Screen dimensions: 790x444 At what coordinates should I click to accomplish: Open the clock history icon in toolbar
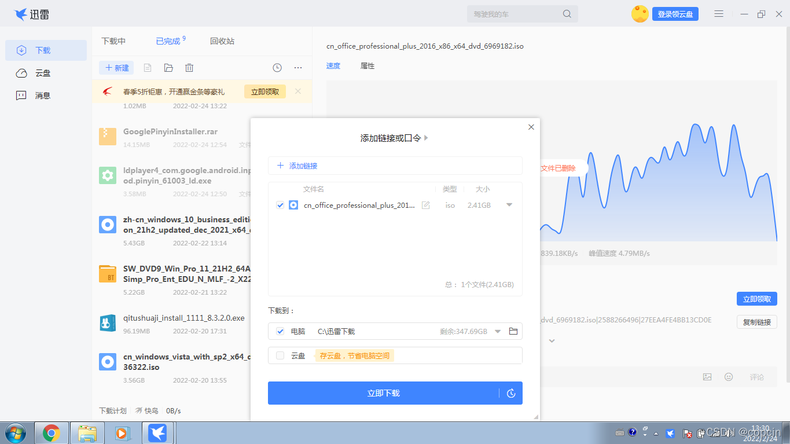click(x=277, y=68)
